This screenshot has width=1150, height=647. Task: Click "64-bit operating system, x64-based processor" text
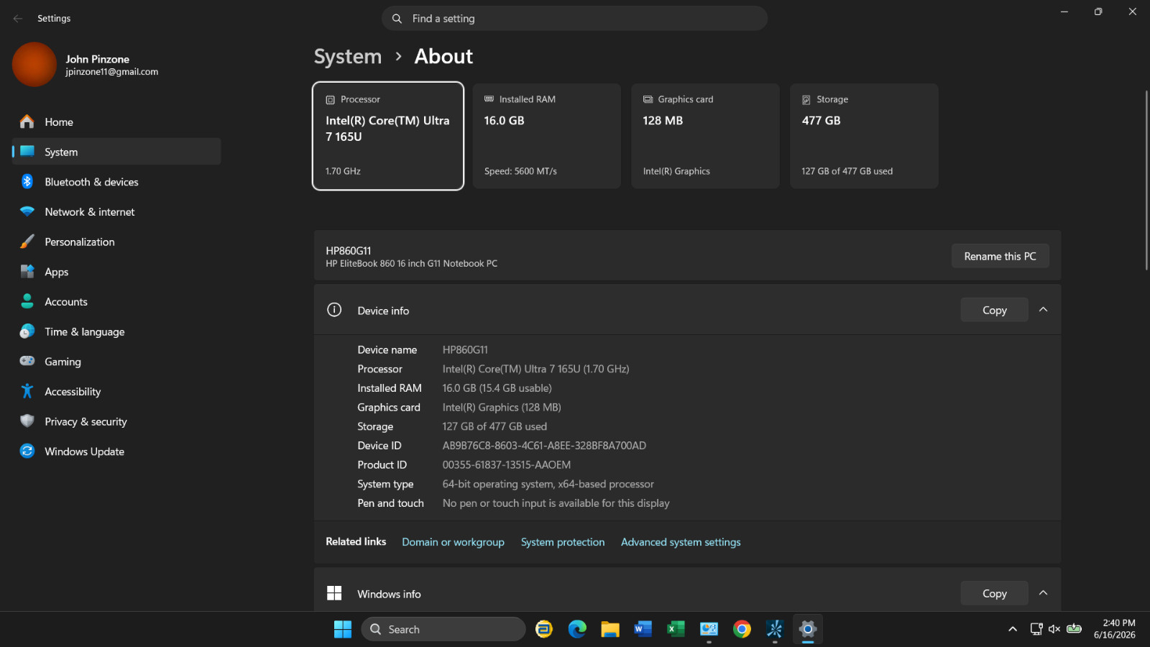(548, 485)
